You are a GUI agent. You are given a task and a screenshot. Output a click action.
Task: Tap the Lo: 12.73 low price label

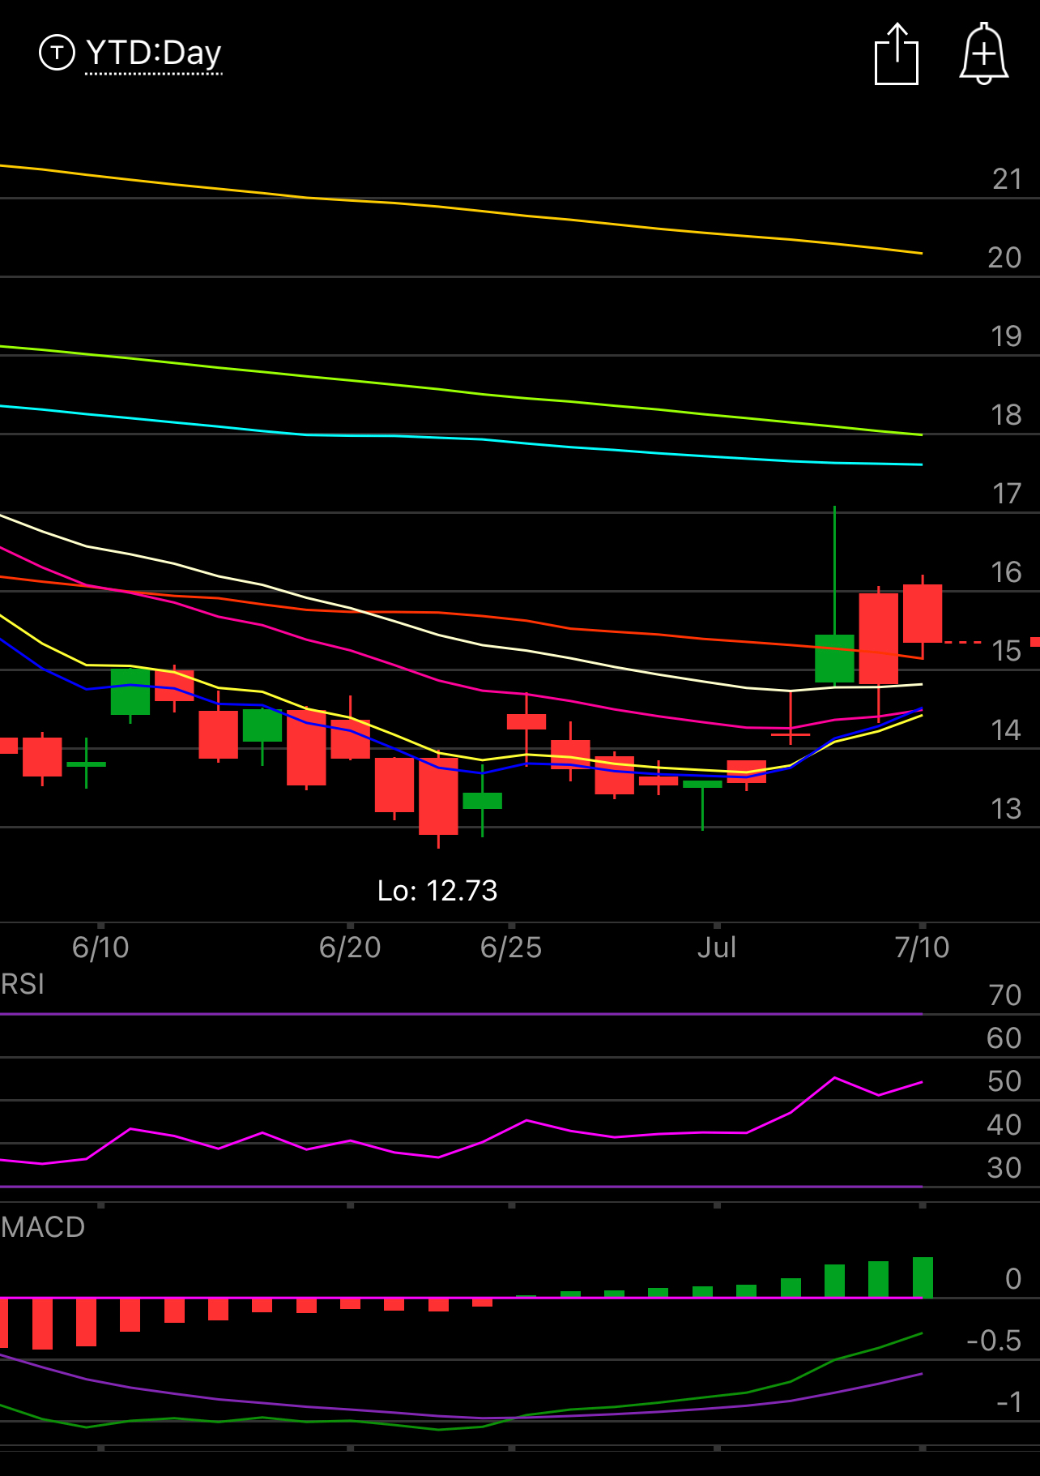pos(437,890)
